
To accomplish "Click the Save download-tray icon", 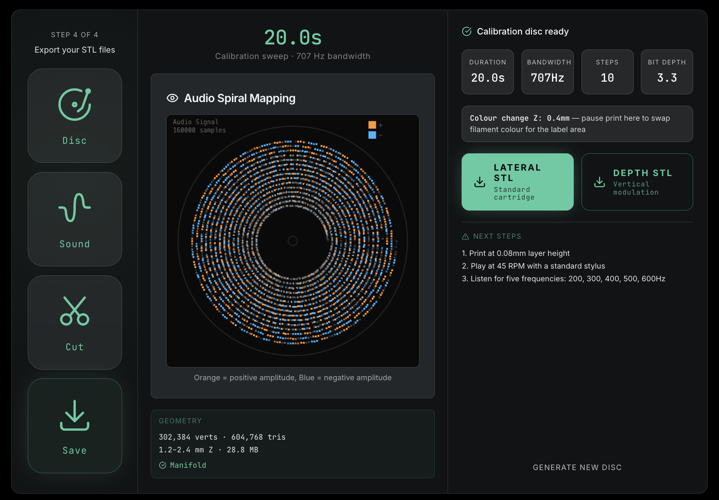I will coord(75,415).
